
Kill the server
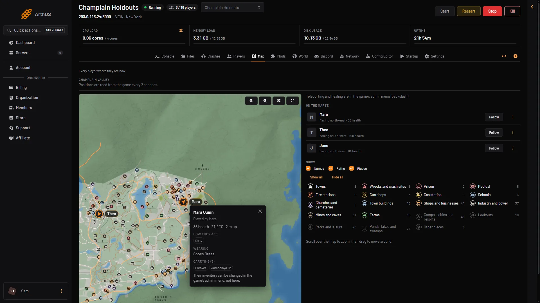[512, 11]
